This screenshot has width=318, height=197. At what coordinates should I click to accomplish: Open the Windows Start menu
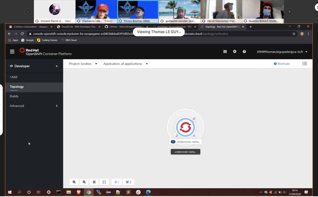click(x=10, y=192)
